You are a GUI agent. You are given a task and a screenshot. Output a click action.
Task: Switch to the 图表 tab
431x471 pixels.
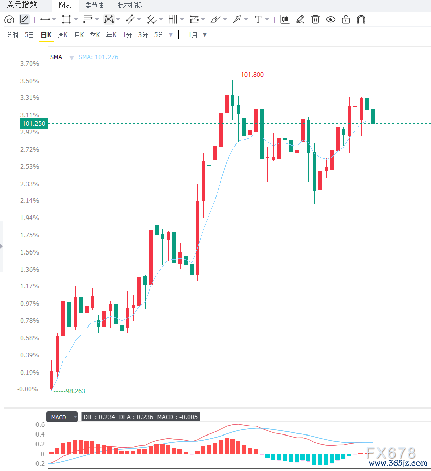pos(65,5)
